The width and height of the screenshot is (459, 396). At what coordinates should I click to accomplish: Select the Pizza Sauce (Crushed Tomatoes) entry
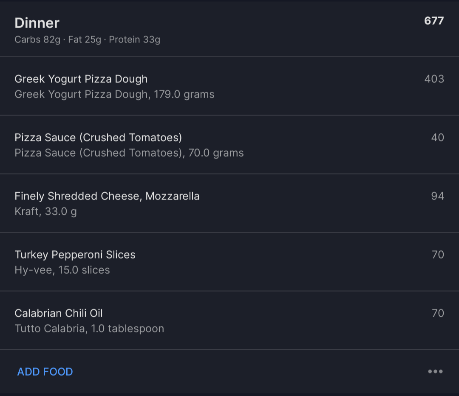(x=98, y=138)
